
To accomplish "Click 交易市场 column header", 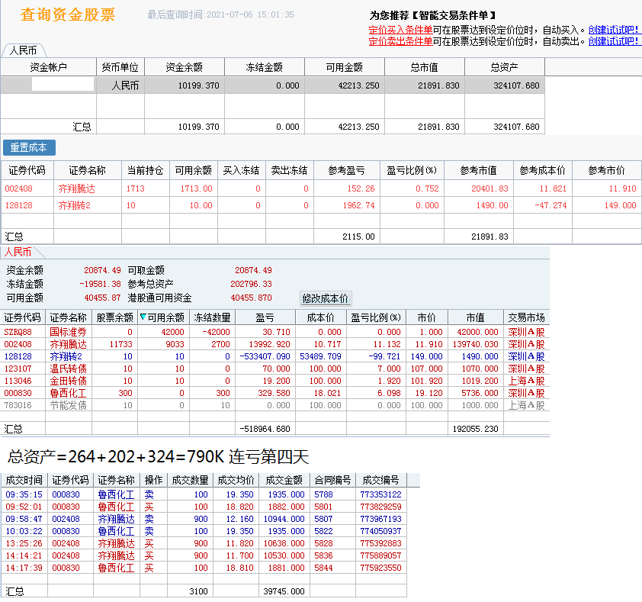I will pyautogui.click(x=527, y=317).
